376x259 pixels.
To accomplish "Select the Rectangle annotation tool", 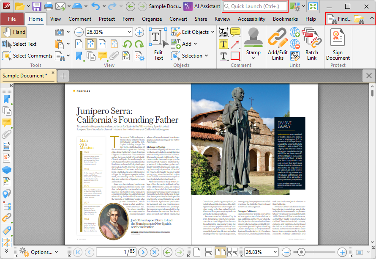I will 235,56.
